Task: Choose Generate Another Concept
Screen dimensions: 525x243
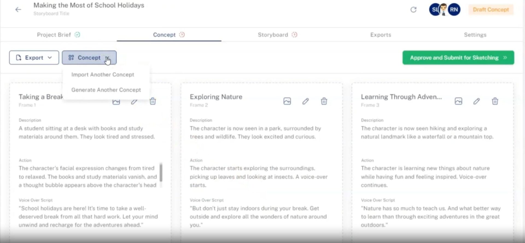Action: coord(106,90)
